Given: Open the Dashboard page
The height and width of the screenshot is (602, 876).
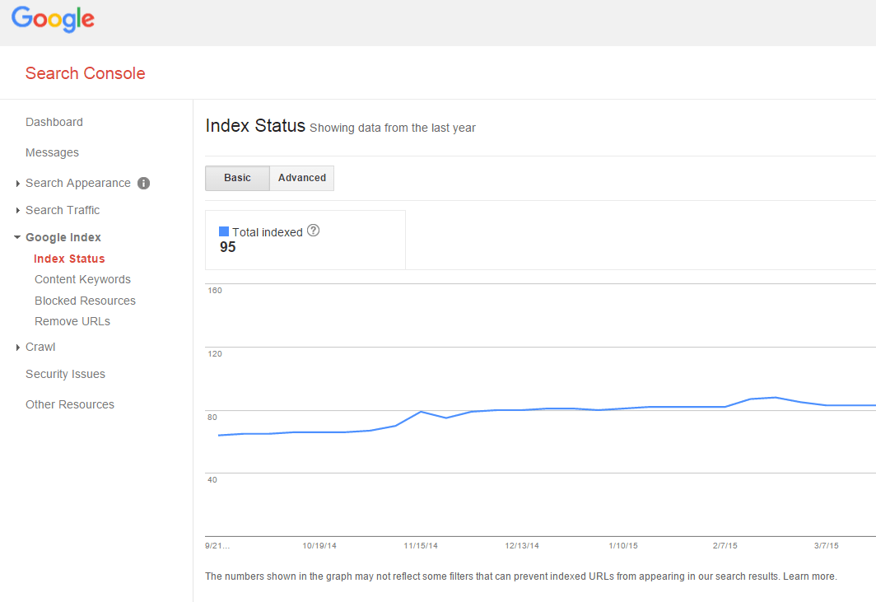Looking at the screenshot, I should 54,122.
